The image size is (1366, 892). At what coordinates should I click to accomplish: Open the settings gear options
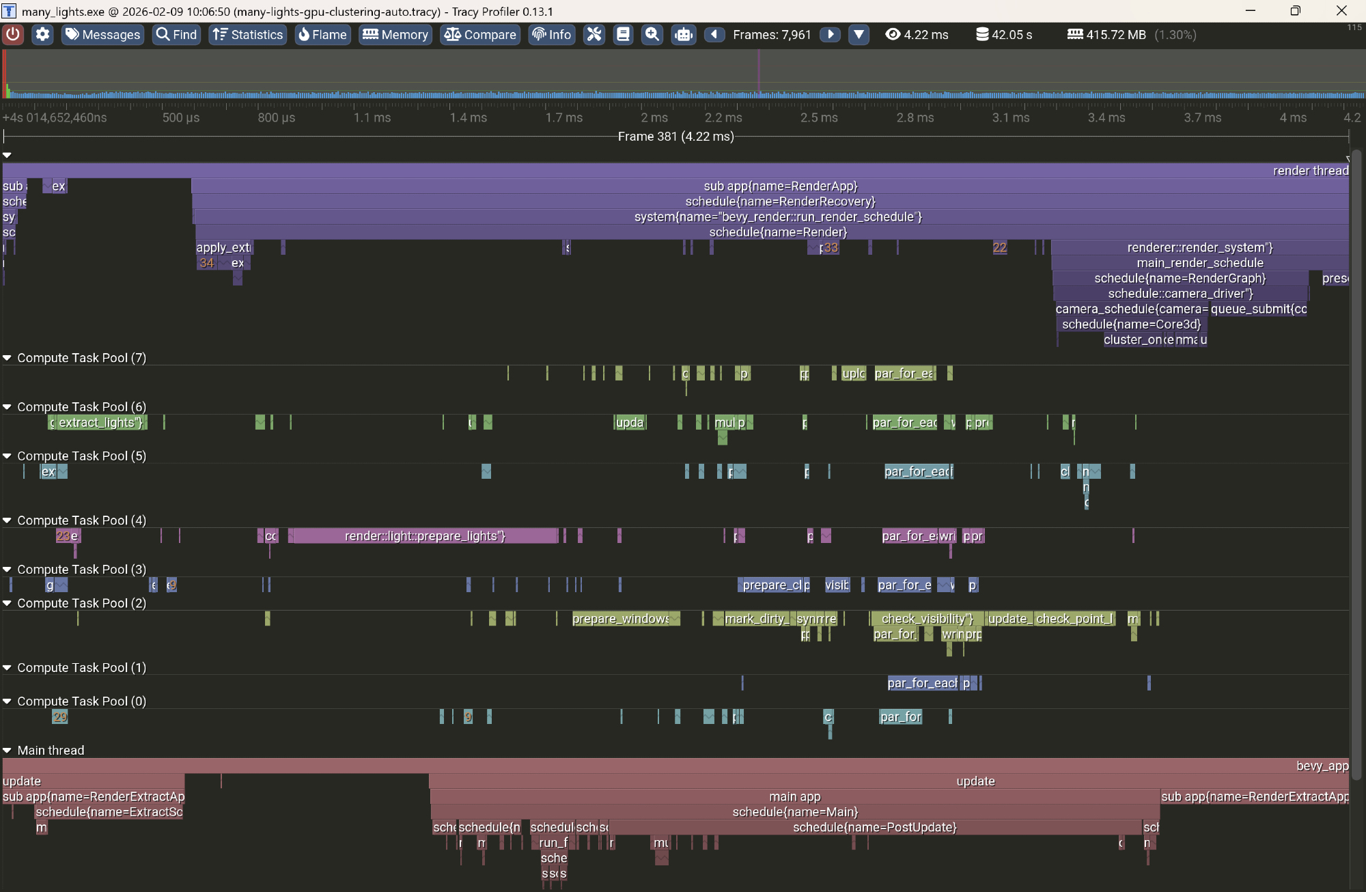(42, 34)
